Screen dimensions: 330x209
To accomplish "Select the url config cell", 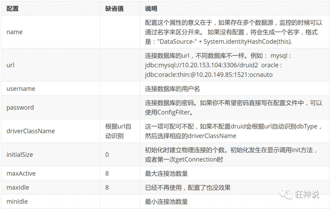I will tap(51, 65).
